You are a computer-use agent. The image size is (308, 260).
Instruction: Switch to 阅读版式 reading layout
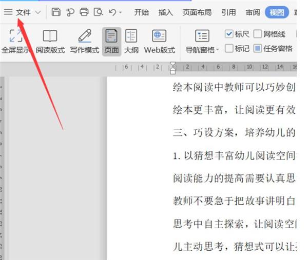click(50, 41)
